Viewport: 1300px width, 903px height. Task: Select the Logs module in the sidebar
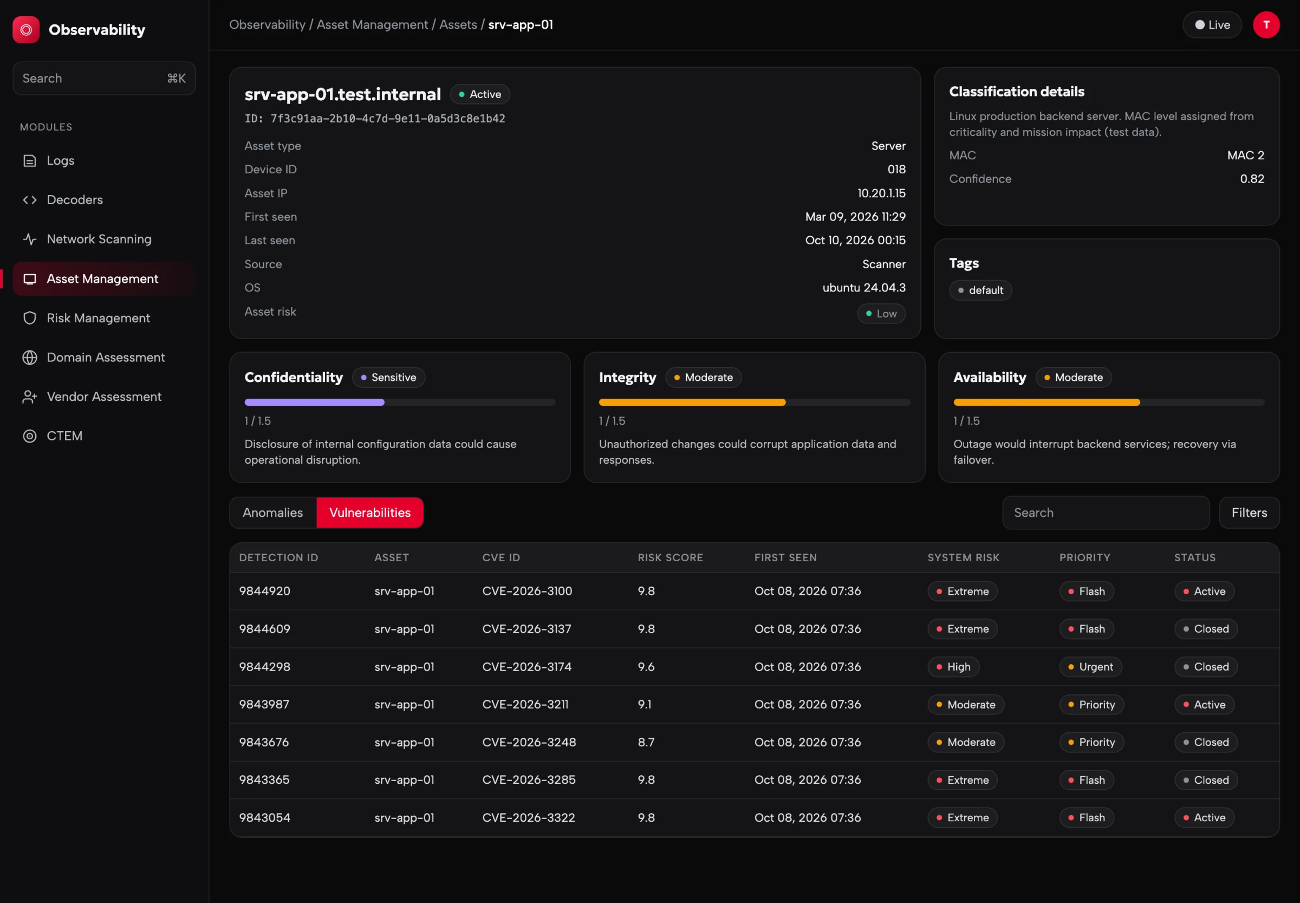pyautogui.click(x=104, y=161)
